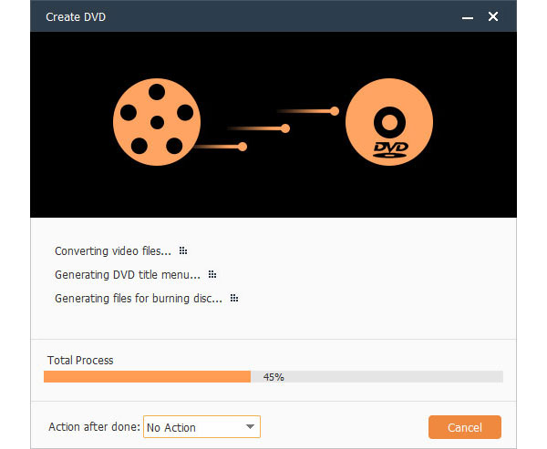Open the Action after done dropdown
This screenshot has height=449, width=547.
coord(201,427)
